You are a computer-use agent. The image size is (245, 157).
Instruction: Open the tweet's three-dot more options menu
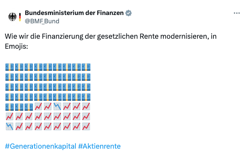tap(237, 13)
